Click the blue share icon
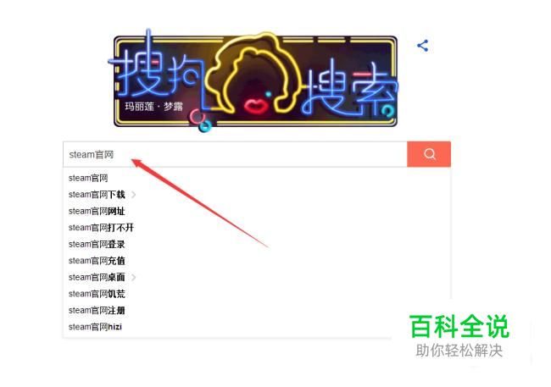This screenshot has height=387, width=551. (x=423, y=46)
